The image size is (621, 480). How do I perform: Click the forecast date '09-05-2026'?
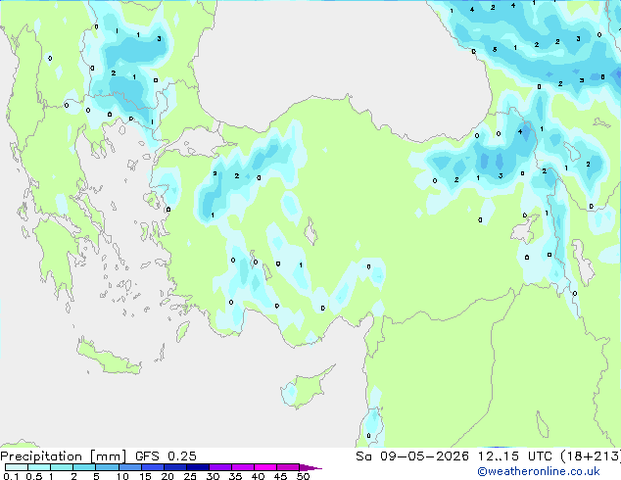pos(424,456)
